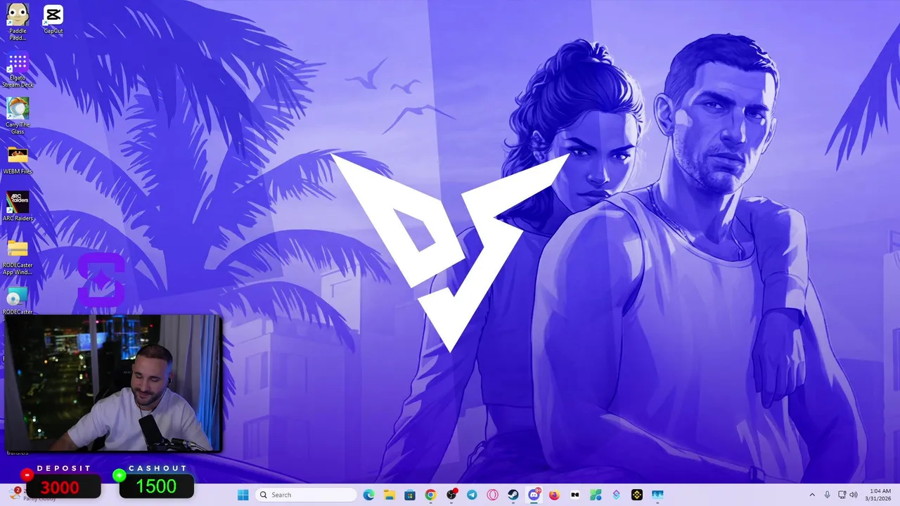Open the volume control in the tray
This screenshot has height=506, width=900.
[x=854, y=495]
